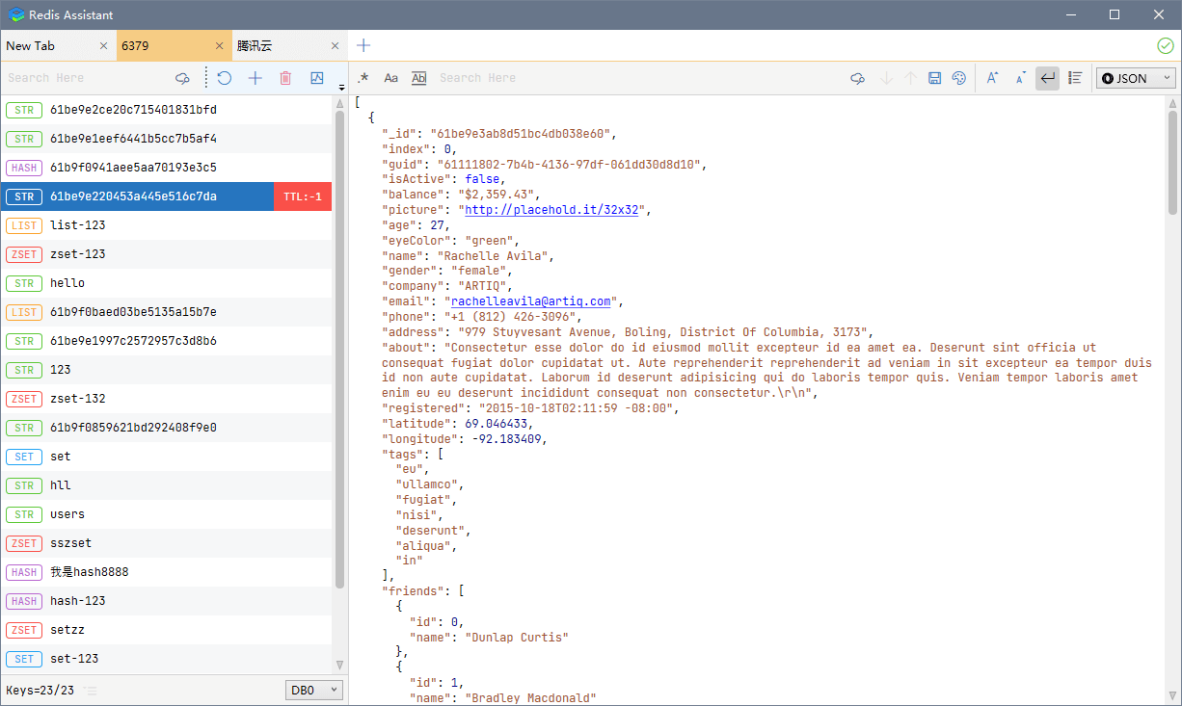Click the Keys=23/23 status text

pyautogui.click(x=39, y=690)
